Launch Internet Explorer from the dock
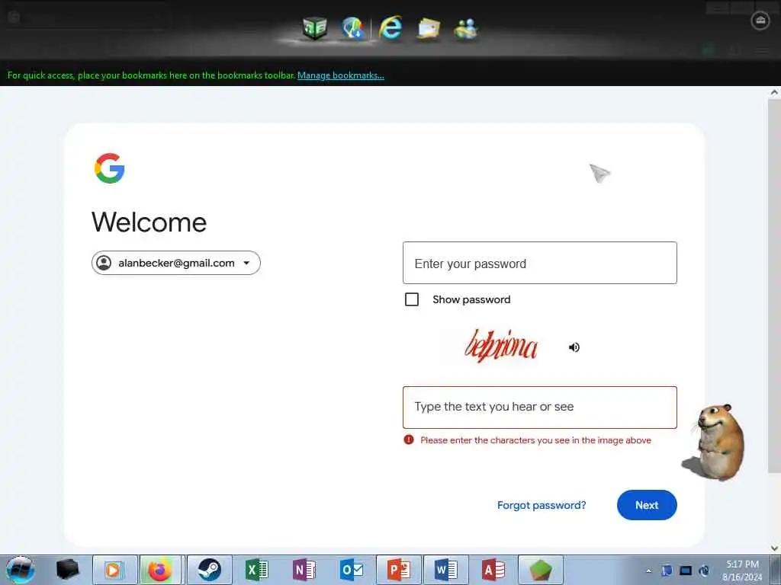This screenshot has height=585, width=781. (x=390, y=27)
